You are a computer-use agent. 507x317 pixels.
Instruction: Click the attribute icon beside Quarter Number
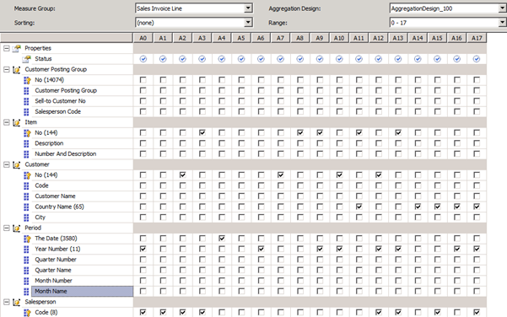tap(26, 260)
